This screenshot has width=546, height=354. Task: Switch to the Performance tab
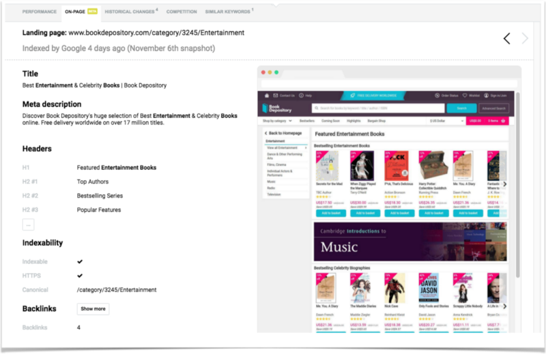[x=40, y=12]
